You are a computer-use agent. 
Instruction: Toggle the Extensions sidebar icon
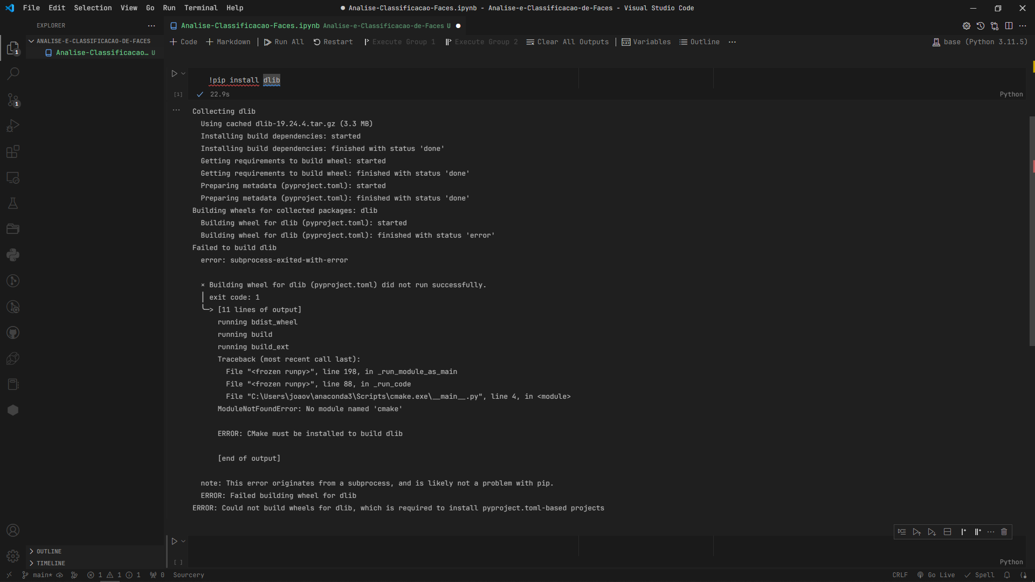point(13,151)
